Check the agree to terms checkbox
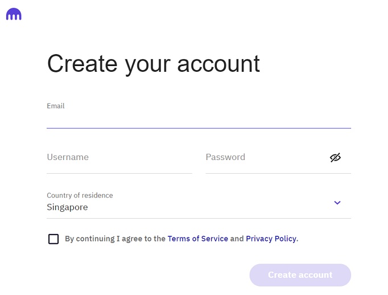 pos(53,239)
